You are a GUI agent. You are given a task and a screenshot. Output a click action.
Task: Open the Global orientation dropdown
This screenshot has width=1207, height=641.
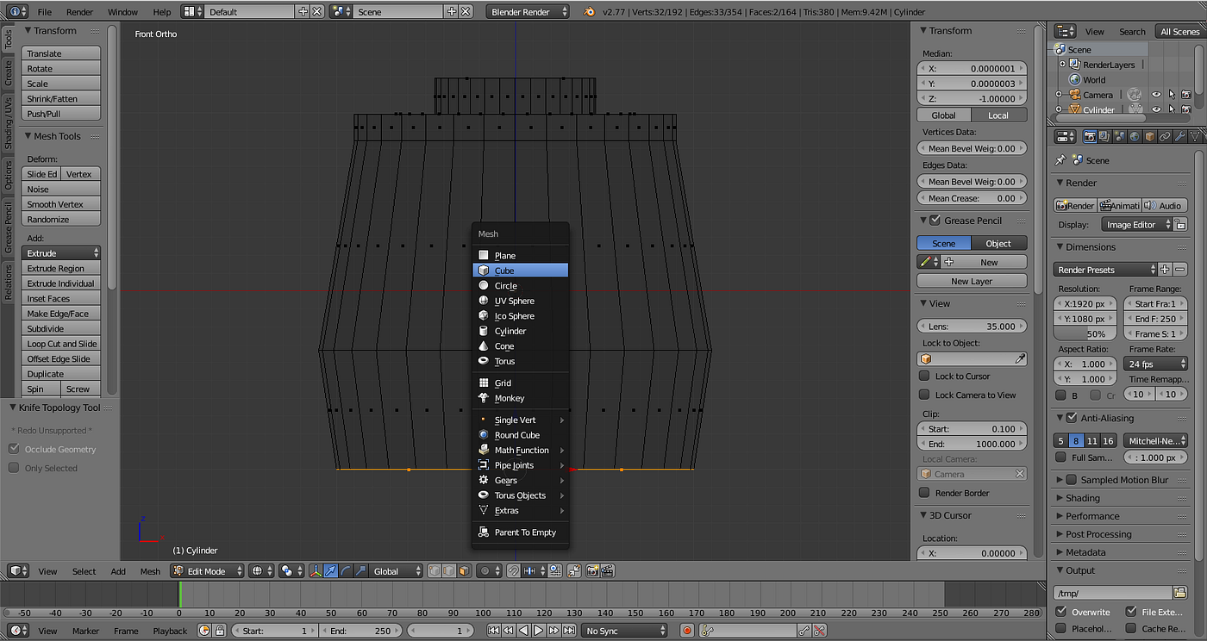[x=397, y=571]
